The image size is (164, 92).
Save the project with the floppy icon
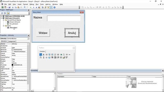pos(9,7)
